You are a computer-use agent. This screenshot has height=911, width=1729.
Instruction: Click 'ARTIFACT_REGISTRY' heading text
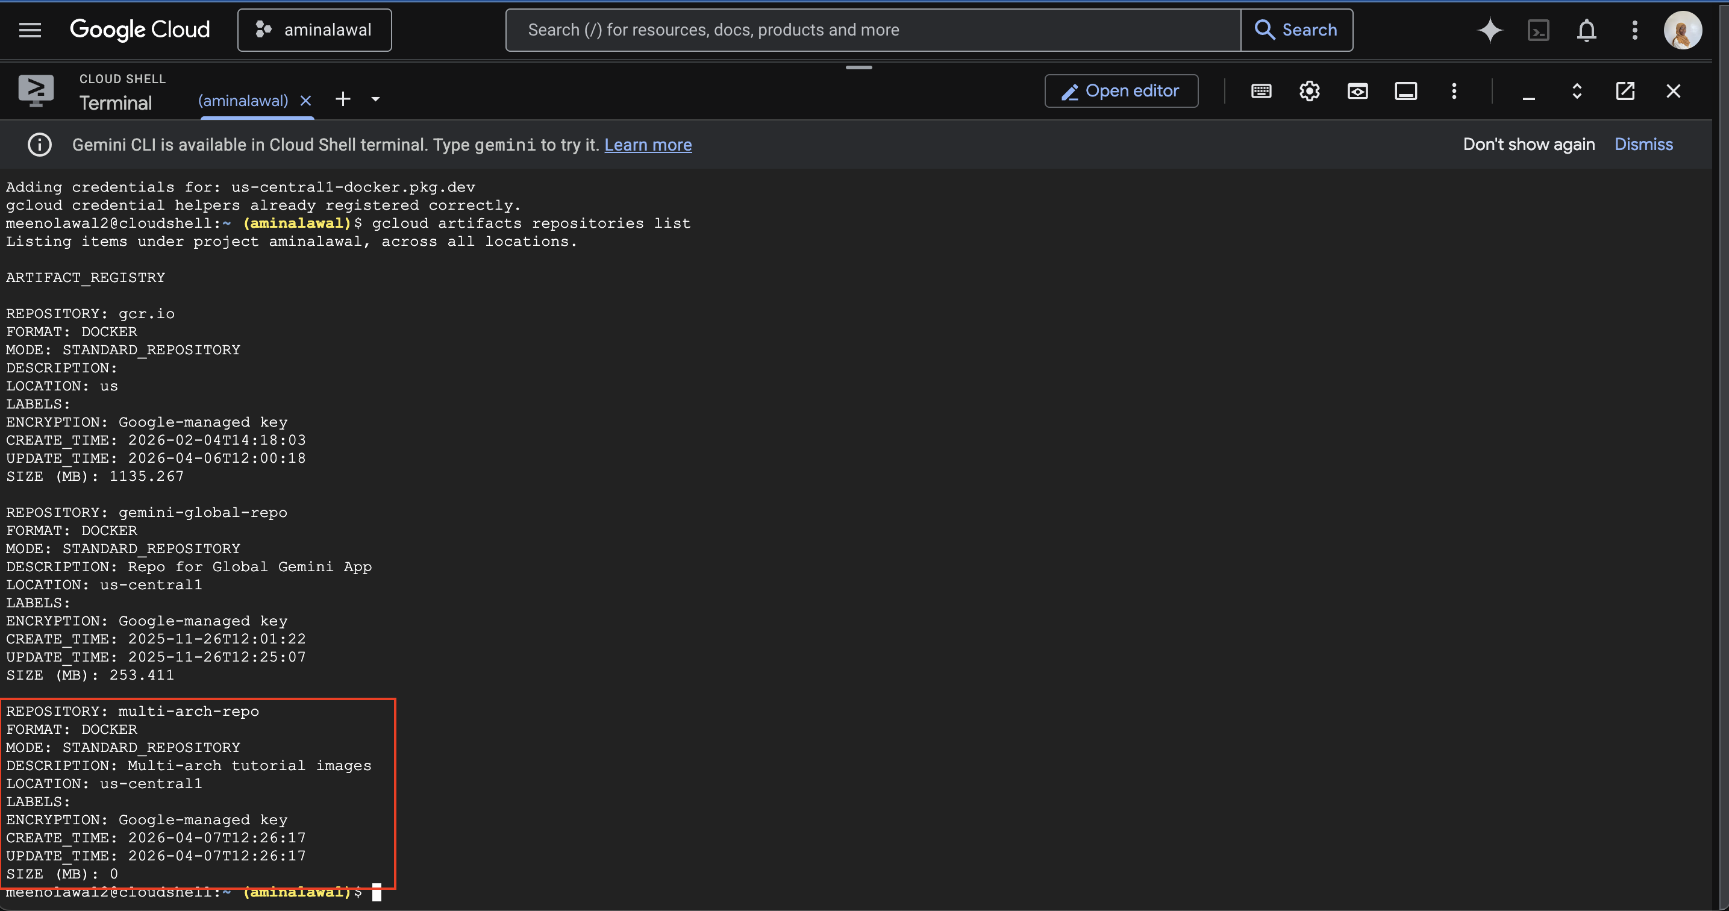[85, 277]
